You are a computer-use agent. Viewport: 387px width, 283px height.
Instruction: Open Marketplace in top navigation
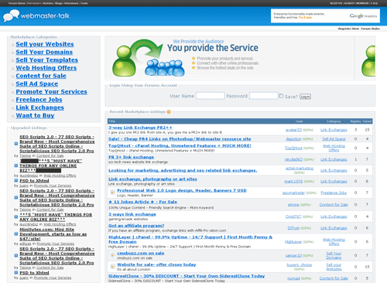34,3
